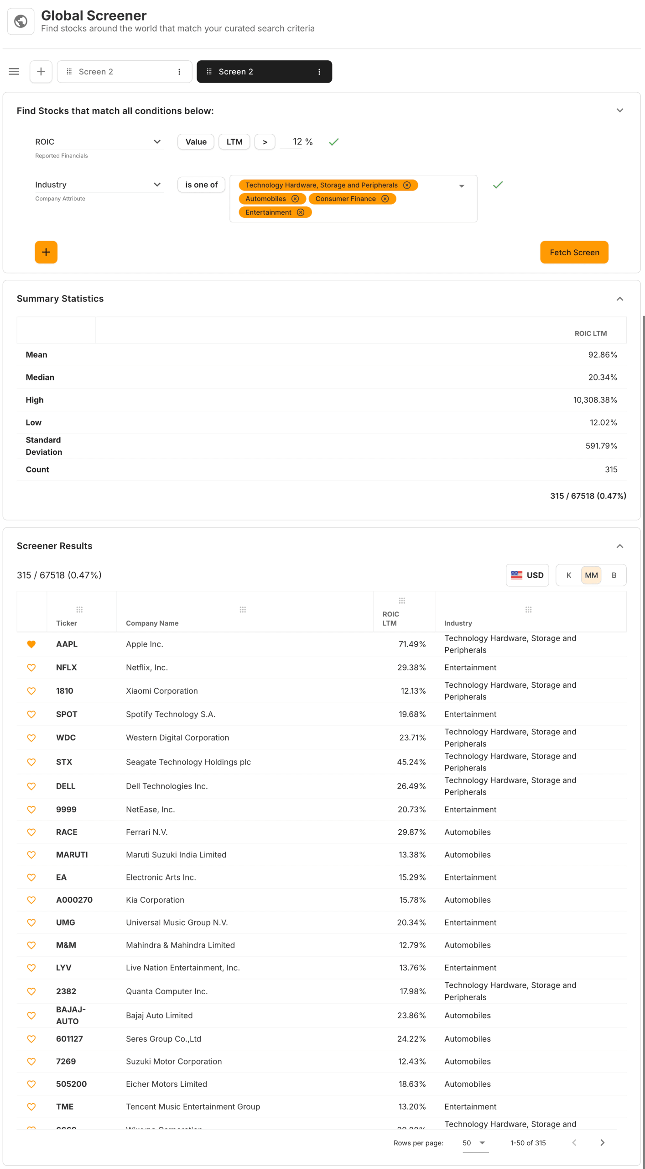Screen dimensions: 645x1169
Task: Click Universal Music Group N.V. company name
Action: click(x=177, y=922)
